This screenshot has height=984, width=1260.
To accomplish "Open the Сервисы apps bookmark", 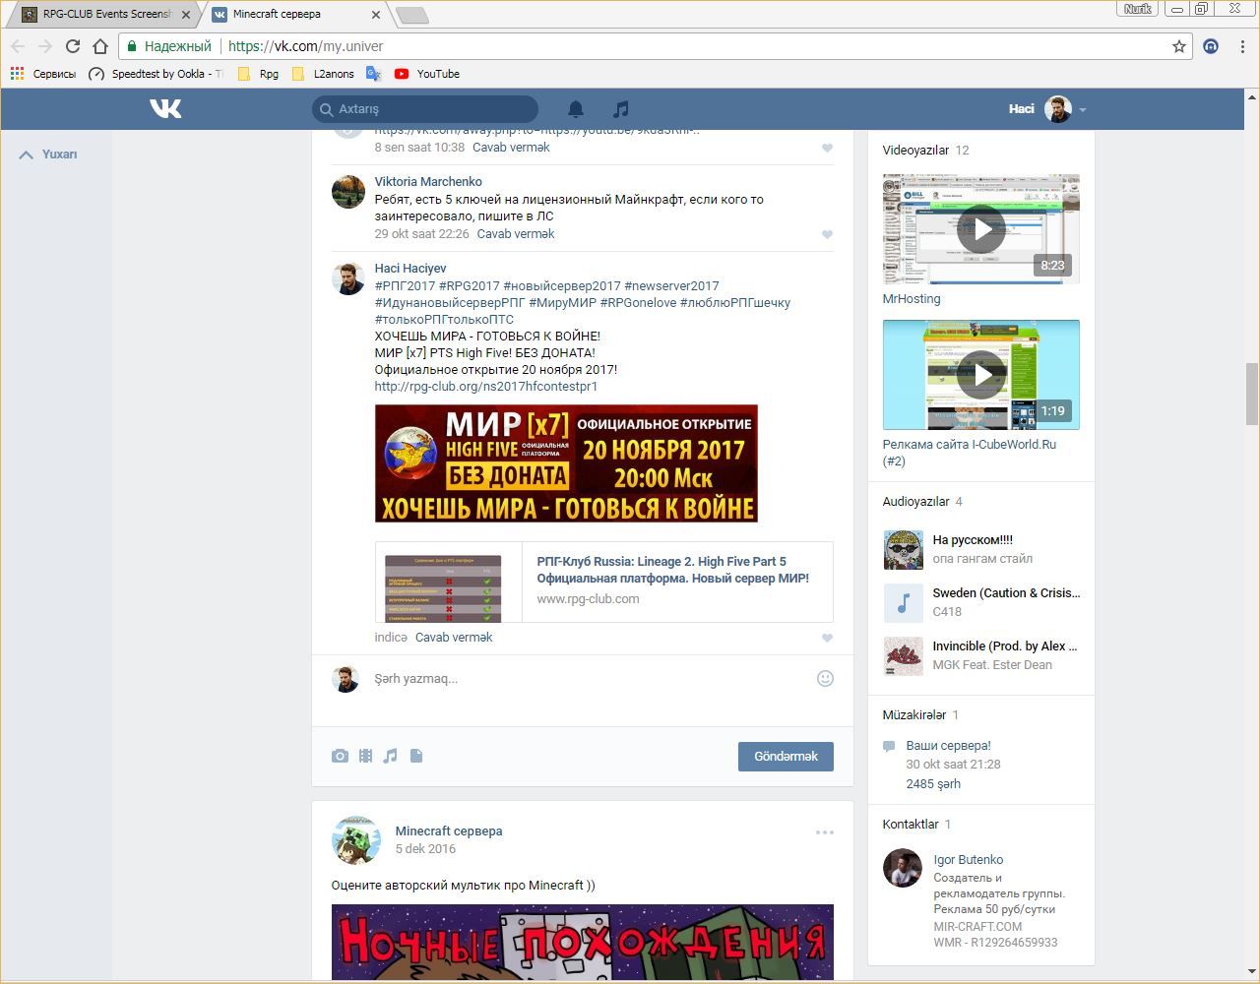I will point(42,74).
